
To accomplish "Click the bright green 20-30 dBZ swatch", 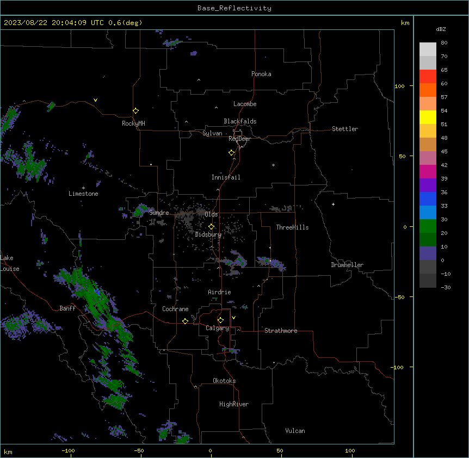I will coord(428,226).
